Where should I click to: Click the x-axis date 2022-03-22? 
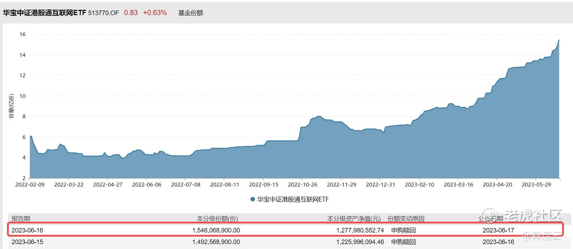pos(69,185)
